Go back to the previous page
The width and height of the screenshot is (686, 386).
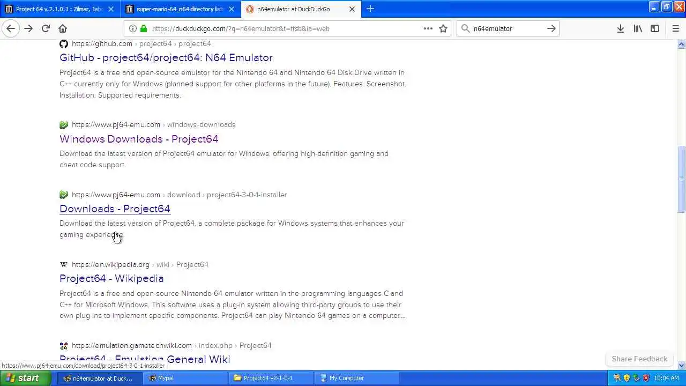(11, 28)
